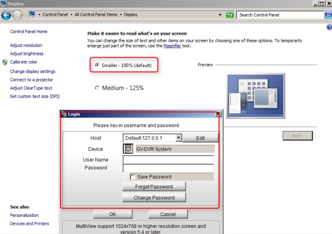
Task: Click the Display icon in address bar
Action: [x=32, y=15]
